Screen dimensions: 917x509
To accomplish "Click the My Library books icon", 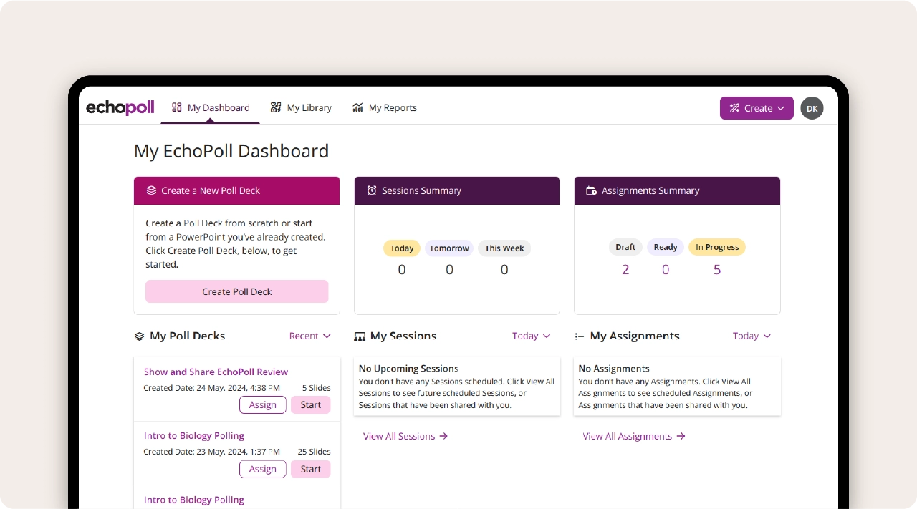I will click(276, 107).
